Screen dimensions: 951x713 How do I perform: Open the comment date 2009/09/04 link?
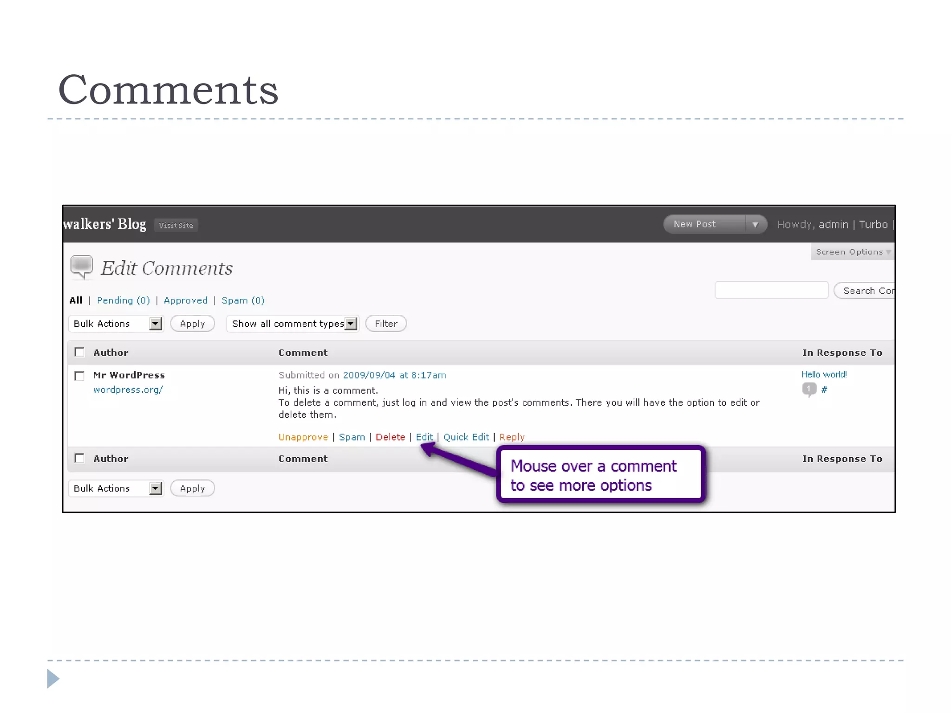[x=394, y=375]
